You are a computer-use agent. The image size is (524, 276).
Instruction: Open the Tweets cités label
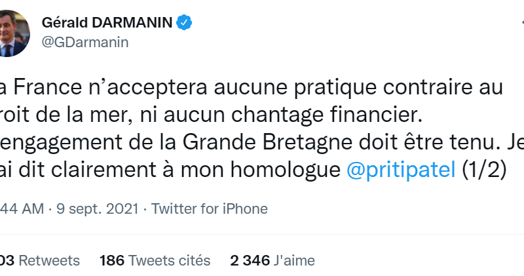click(169, 260)
